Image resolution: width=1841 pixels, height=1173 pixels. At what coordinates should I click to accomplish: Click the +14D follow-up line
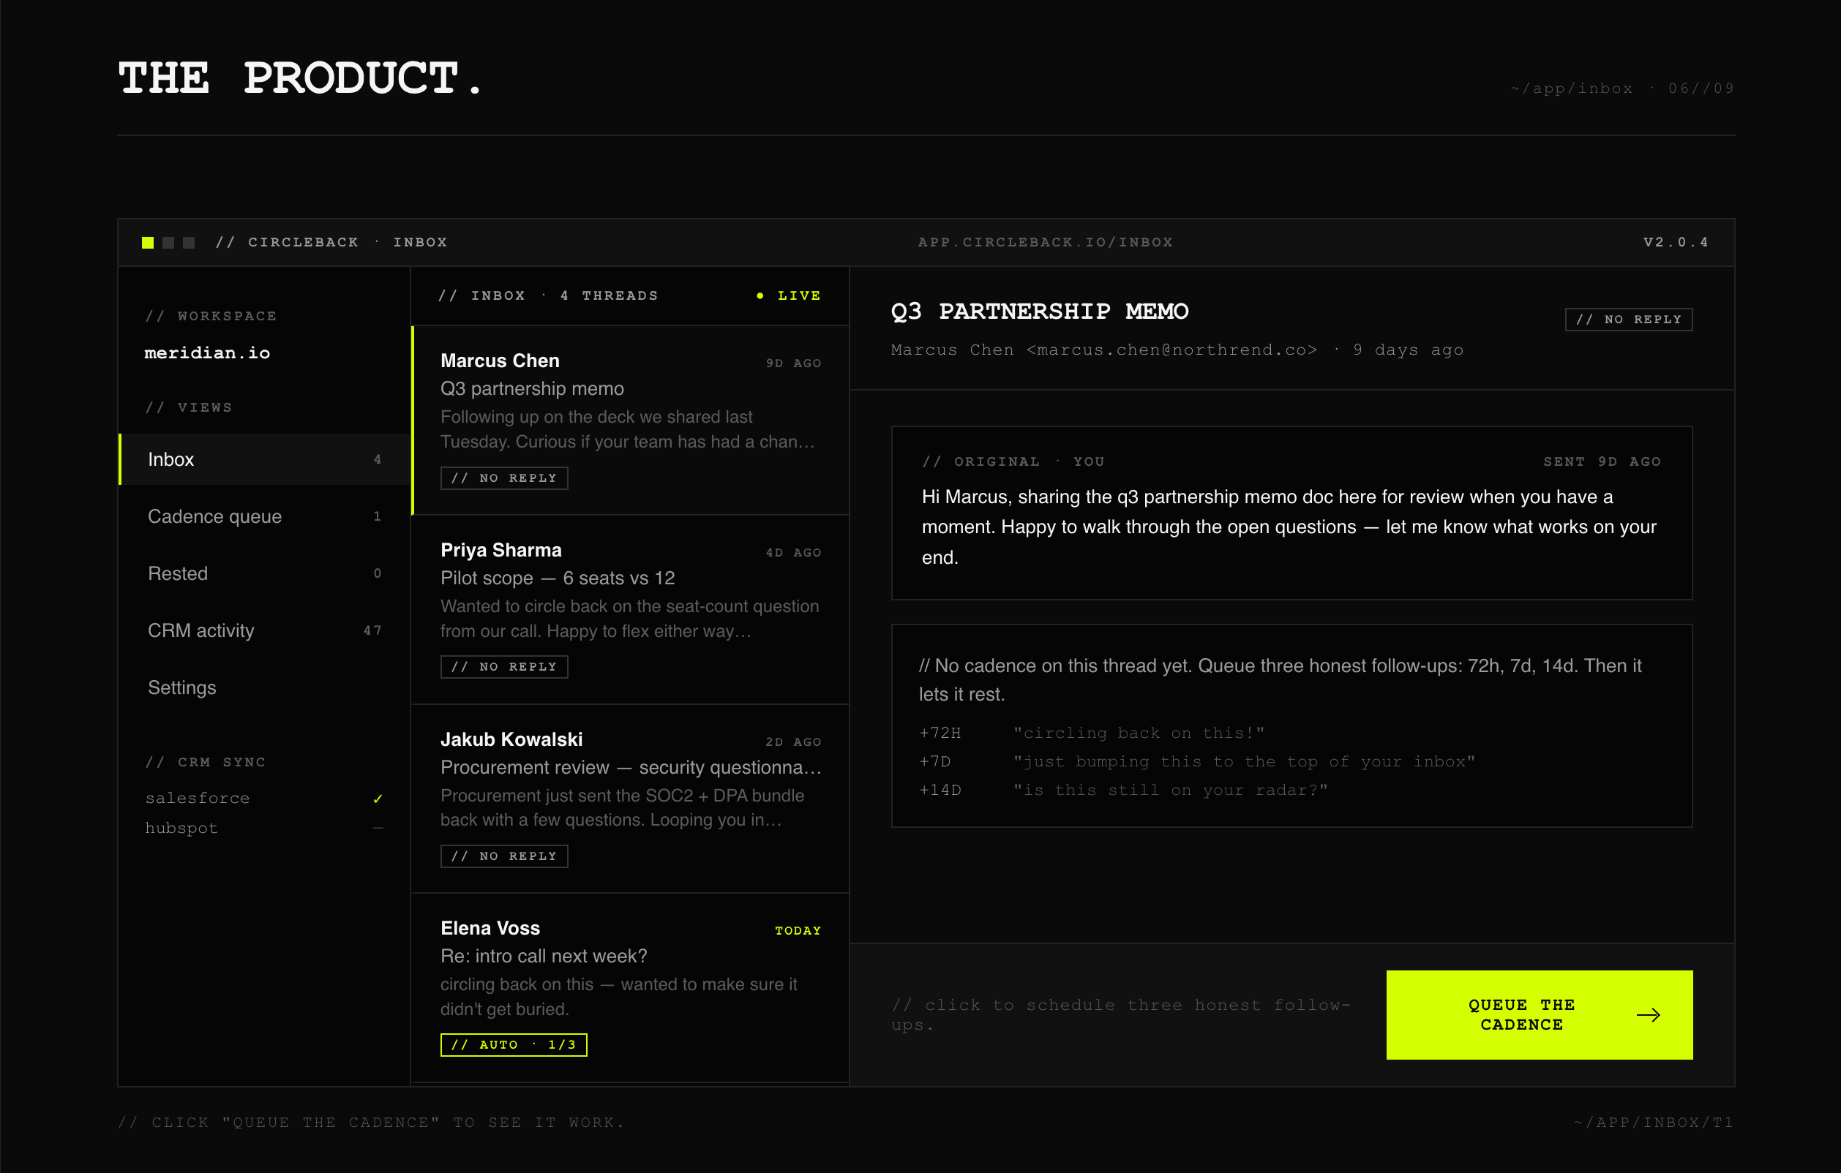[1123, 790]
